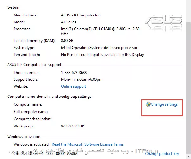The height and width of the screenshot is (159, 191).
Task: Click the Change product key link
Action: 162,154
